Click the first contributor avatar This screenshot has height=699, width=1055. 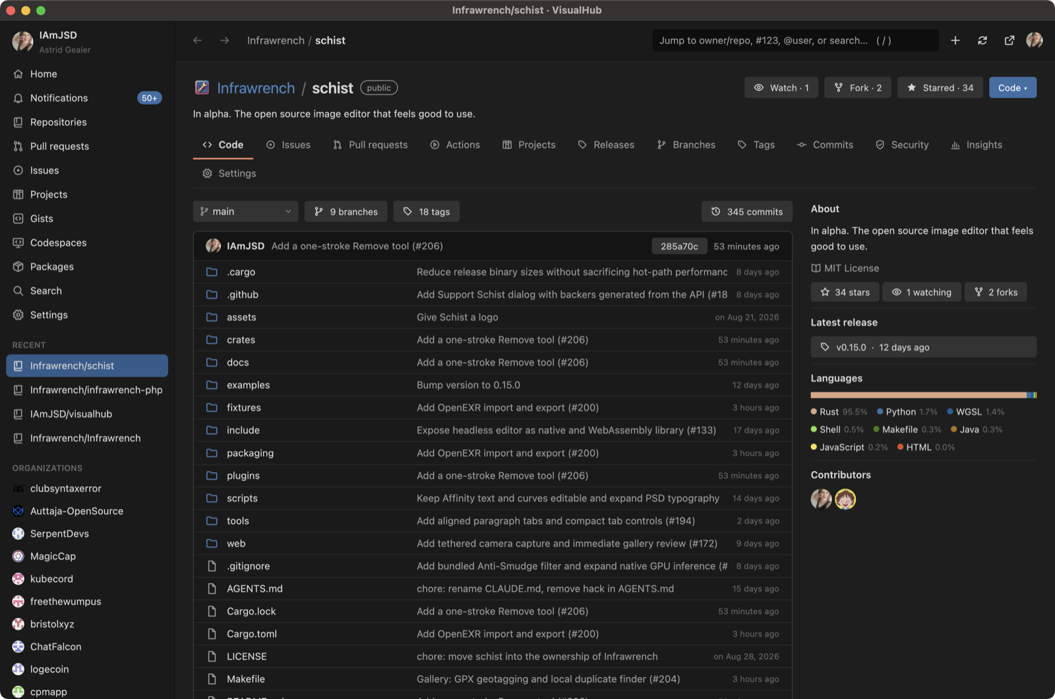click(x=821, y=499)
